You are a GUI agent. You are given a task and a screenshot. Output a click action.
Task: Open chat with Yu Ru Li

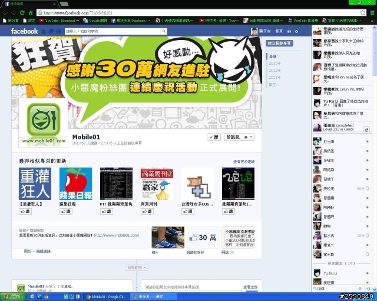pyautogui.click(x=342, y=273)
